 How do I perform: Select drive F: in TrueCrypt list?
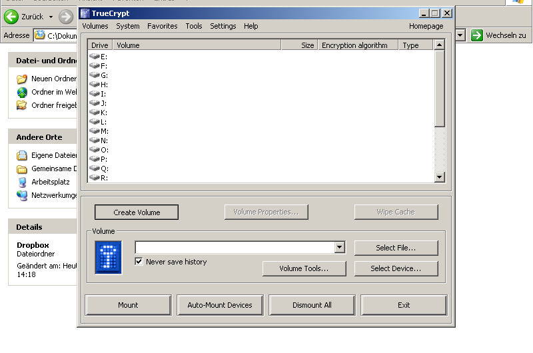tap(99, 66)
